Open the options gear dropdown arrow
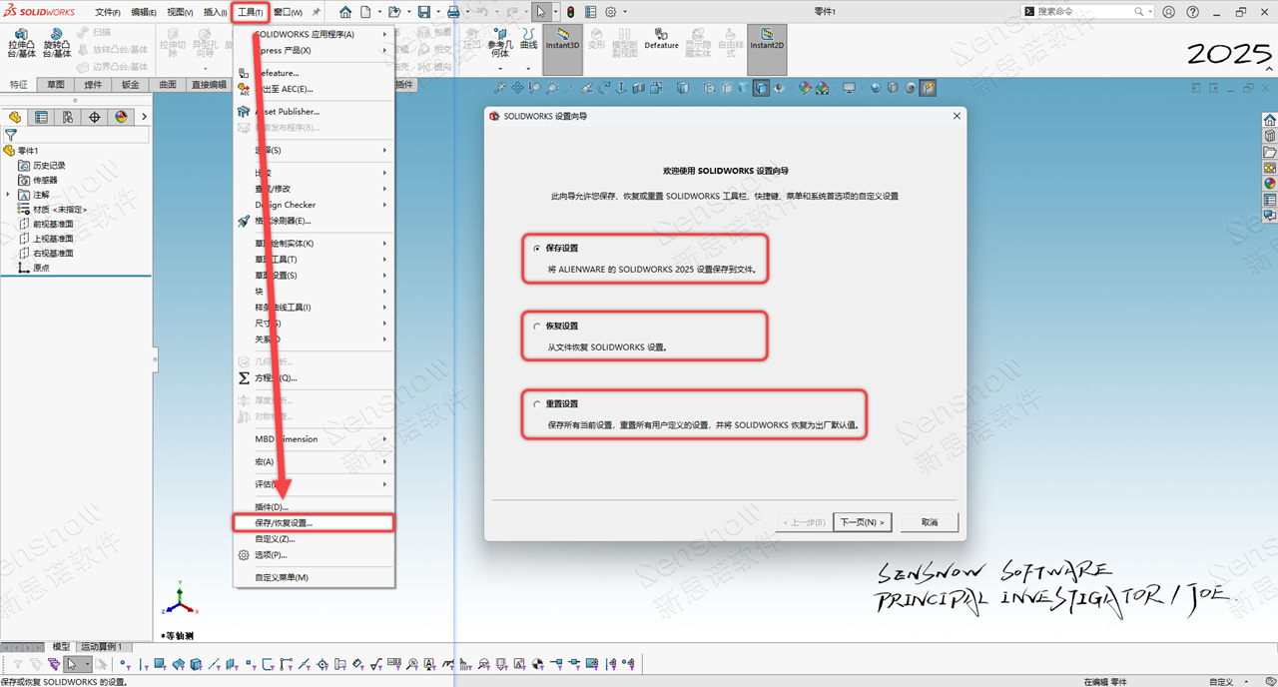The height and width of the screenshot is (687, 1278). point(625,12)
